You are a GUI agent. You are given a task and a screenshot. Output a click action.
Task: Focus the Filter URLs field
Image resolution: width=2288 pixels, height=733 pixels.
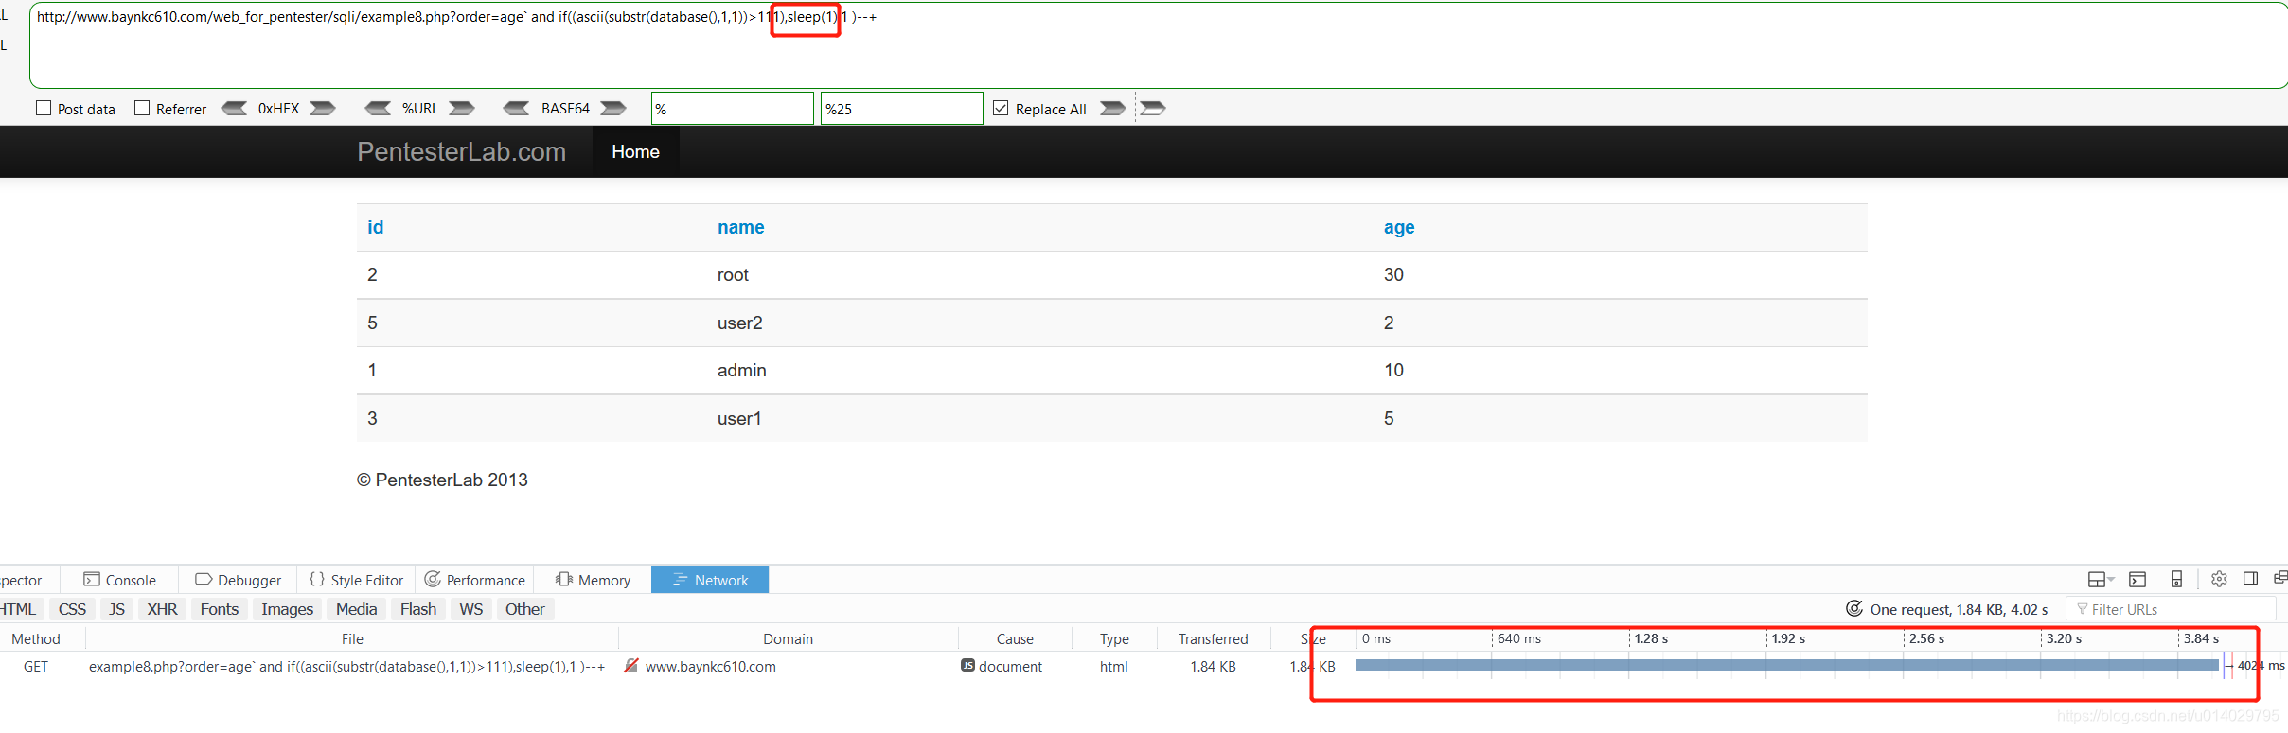[2171, 609]
